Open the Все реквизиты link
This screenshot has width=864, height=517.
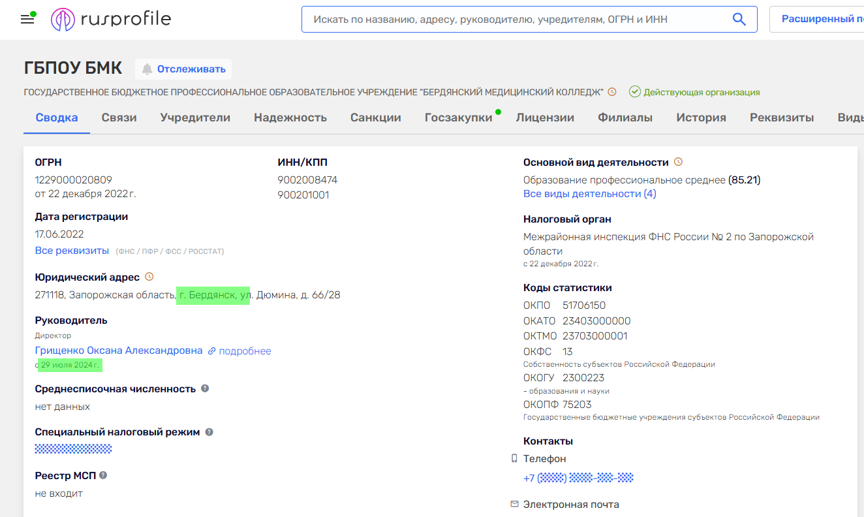pos(72,251)
